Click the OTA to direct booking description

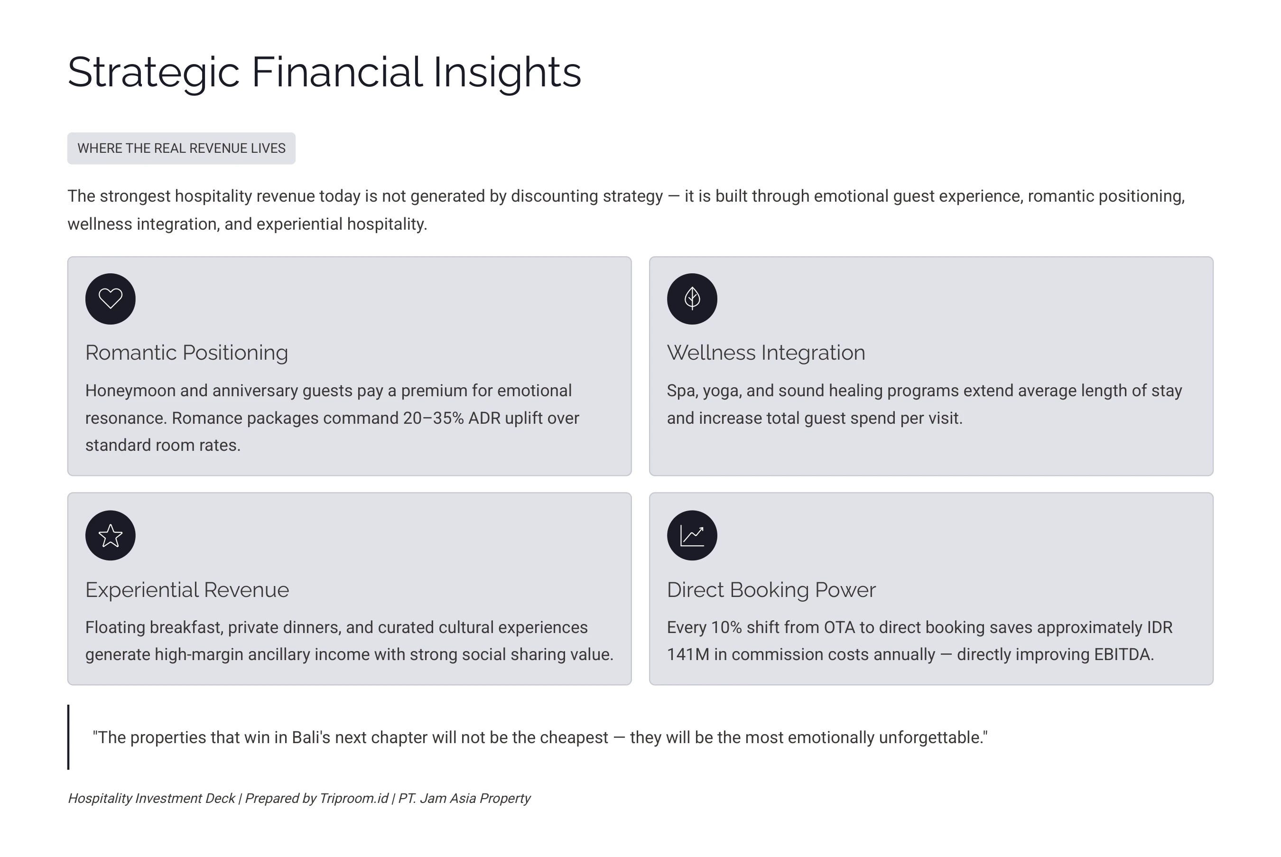[919, 641]
